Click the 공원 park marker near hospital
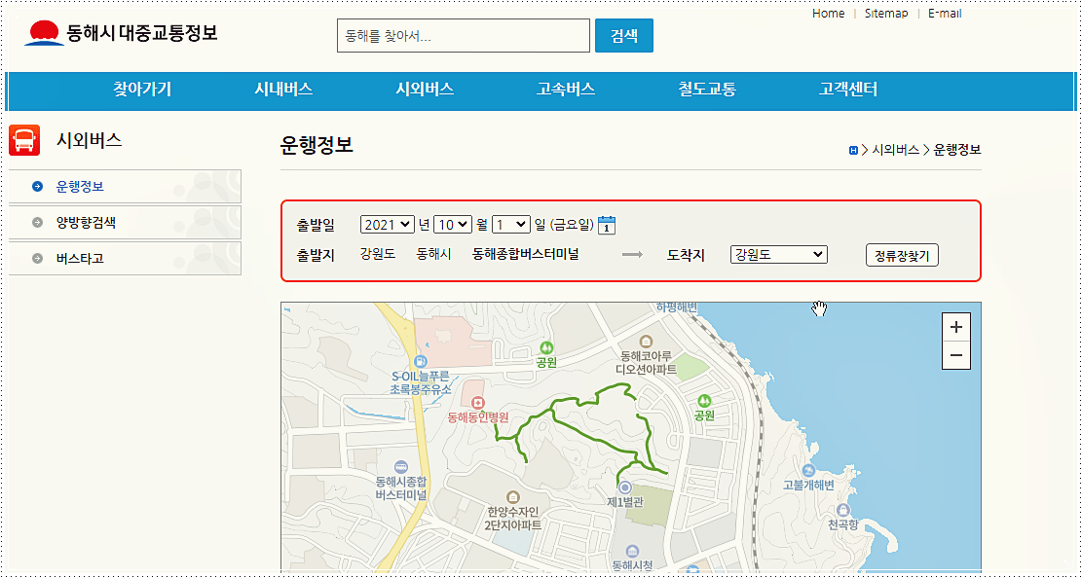 pyautogui.click(x=546, y=347)
